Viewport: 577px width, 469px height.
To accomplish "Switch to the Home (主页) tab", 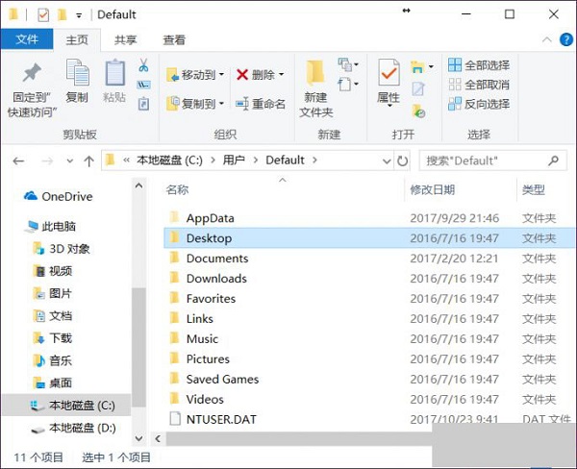I will click(x=77, y=39).
